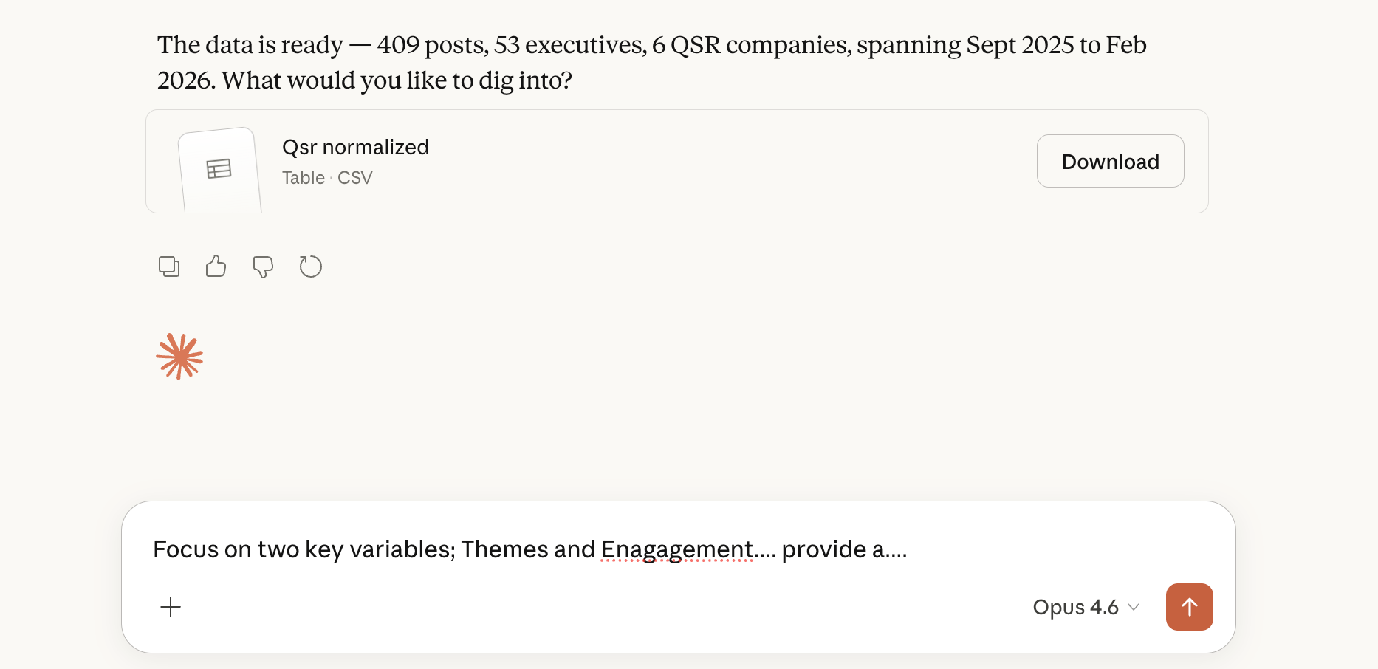Mark the response with thumbs down
This screenshot has width=1378, height=669.
click(x=263, y=267)
